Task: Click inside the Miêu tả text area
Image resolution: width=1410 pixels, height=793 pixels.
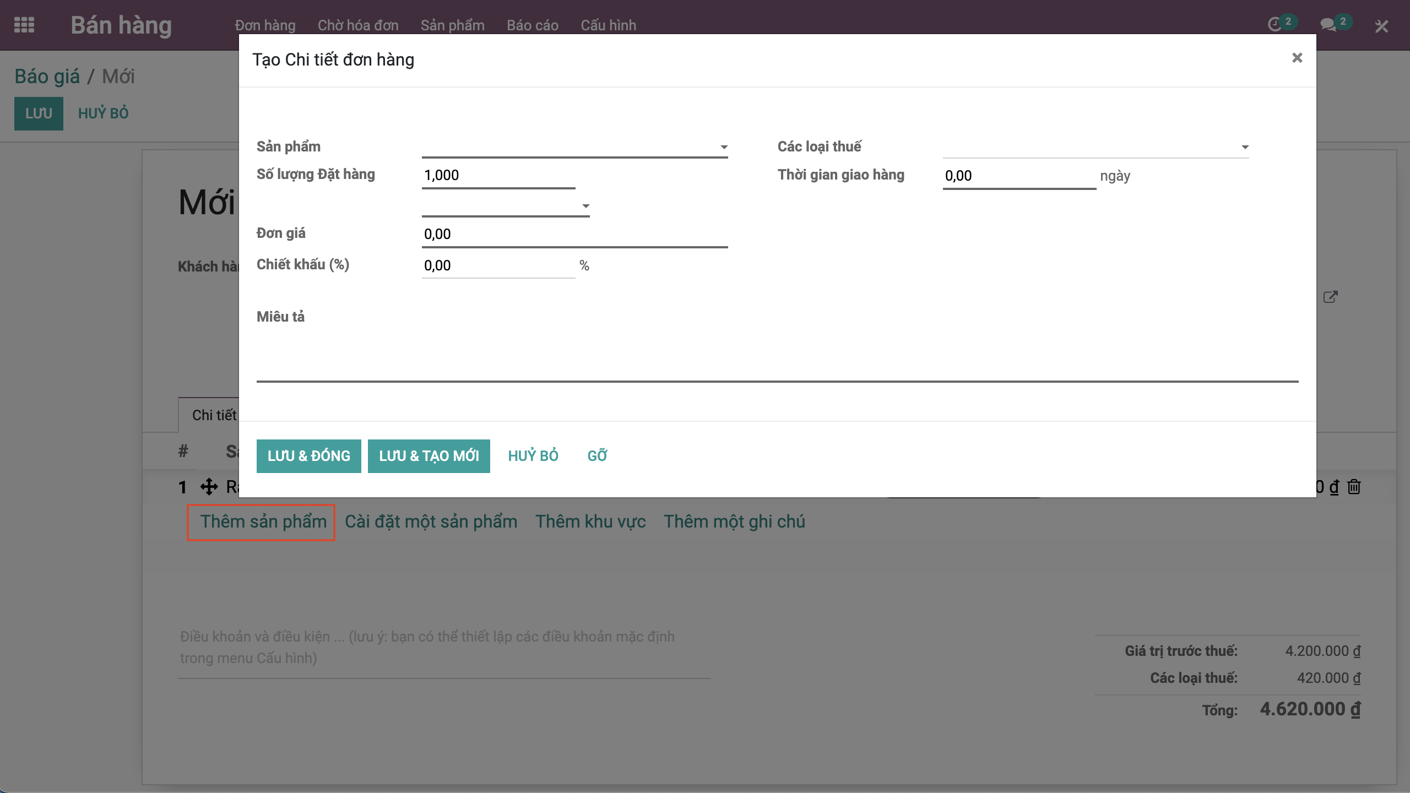Action: [777, 355]
